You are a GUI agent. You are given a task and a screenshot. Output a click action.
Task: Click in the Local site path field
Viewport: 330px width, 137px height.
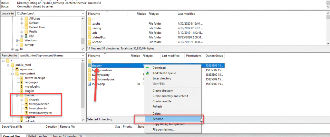pyautogui.click(x=48, y=13)
